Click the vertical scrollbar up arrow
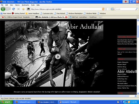This screenshot has width=139, height=104. coord(138,20)
